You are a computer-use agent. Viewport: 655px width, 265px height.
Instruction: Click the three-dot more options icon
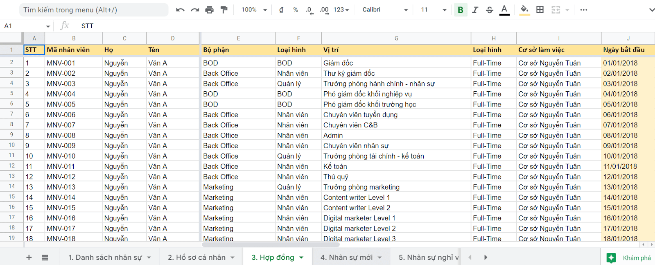(x=584, y=10)
